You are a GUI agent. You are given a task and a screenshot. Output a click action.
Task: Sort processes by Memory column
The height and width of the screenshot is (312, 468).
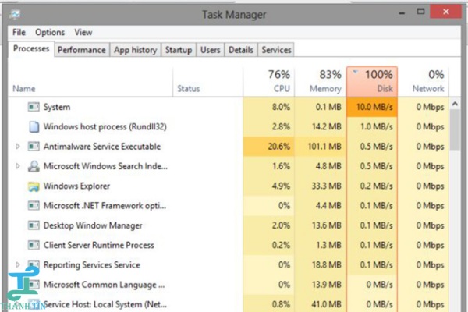[x=321, y=82]
